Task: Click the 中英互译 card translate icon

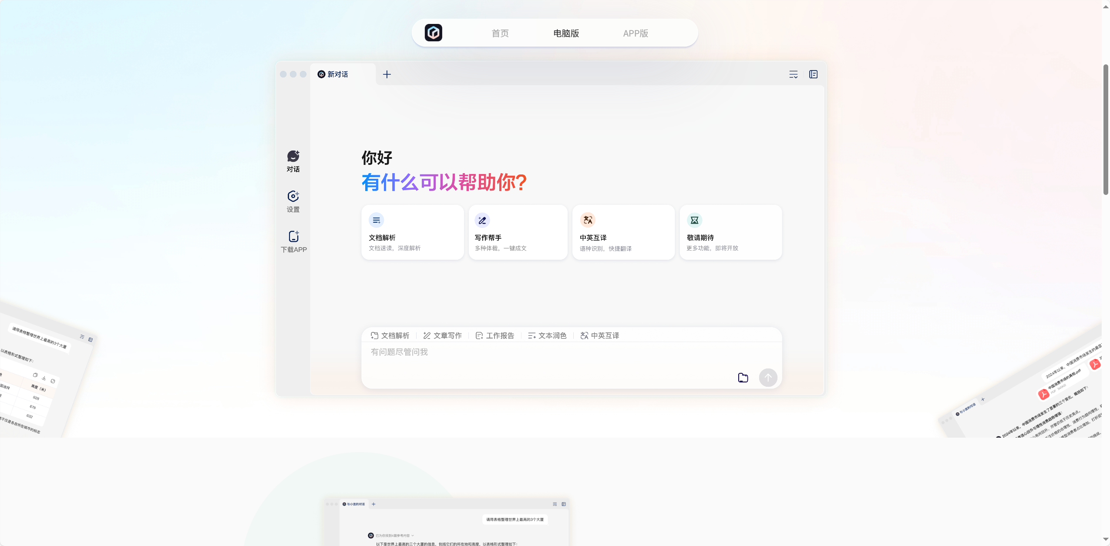Action: pos(588,220)
